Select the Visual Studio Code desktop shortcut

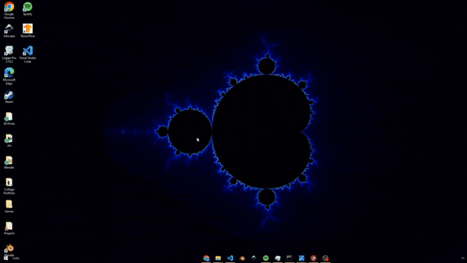pyautogui.click(x=28, y=54)
